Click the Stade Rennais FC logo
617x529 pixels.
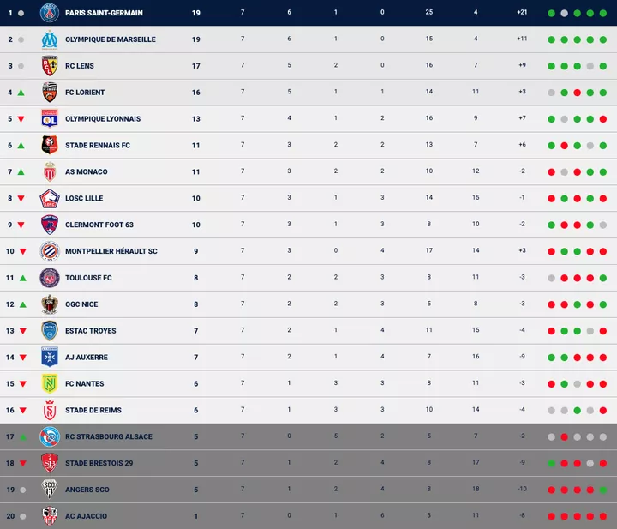point(49,146)
